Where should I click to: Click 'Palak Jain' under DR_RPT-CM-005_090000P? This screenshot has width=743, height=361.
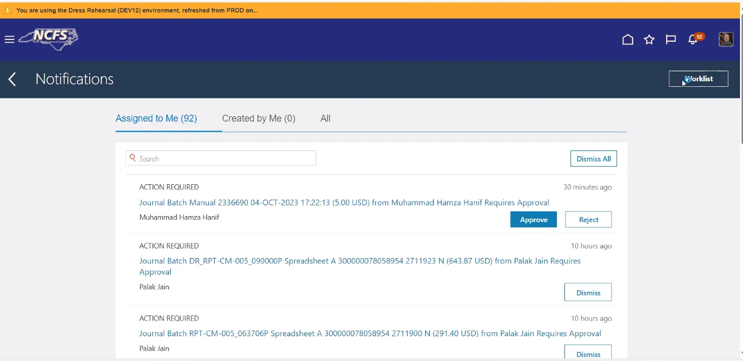154,287
